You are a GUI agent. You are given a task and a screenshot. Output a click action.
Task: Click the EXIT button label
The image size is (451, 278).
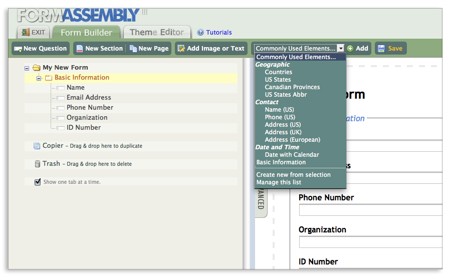[38, 33]
